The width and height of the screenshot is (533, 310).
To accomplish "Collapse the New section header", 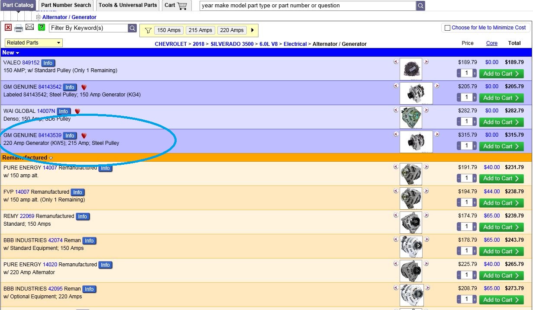I will (x=10, y=52).
